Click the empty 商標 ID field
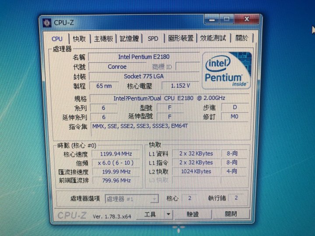Image resolution: width=315 pixels, height=236 pixels. pyautogui.click(x=187, y=66)
